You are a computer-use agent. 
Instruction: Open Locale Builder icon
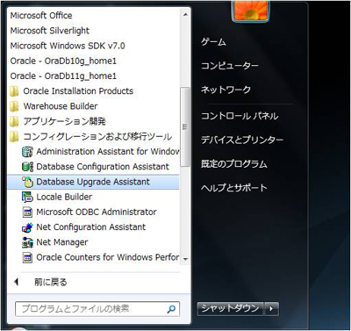pyautogui.click(x=27, y=197)
